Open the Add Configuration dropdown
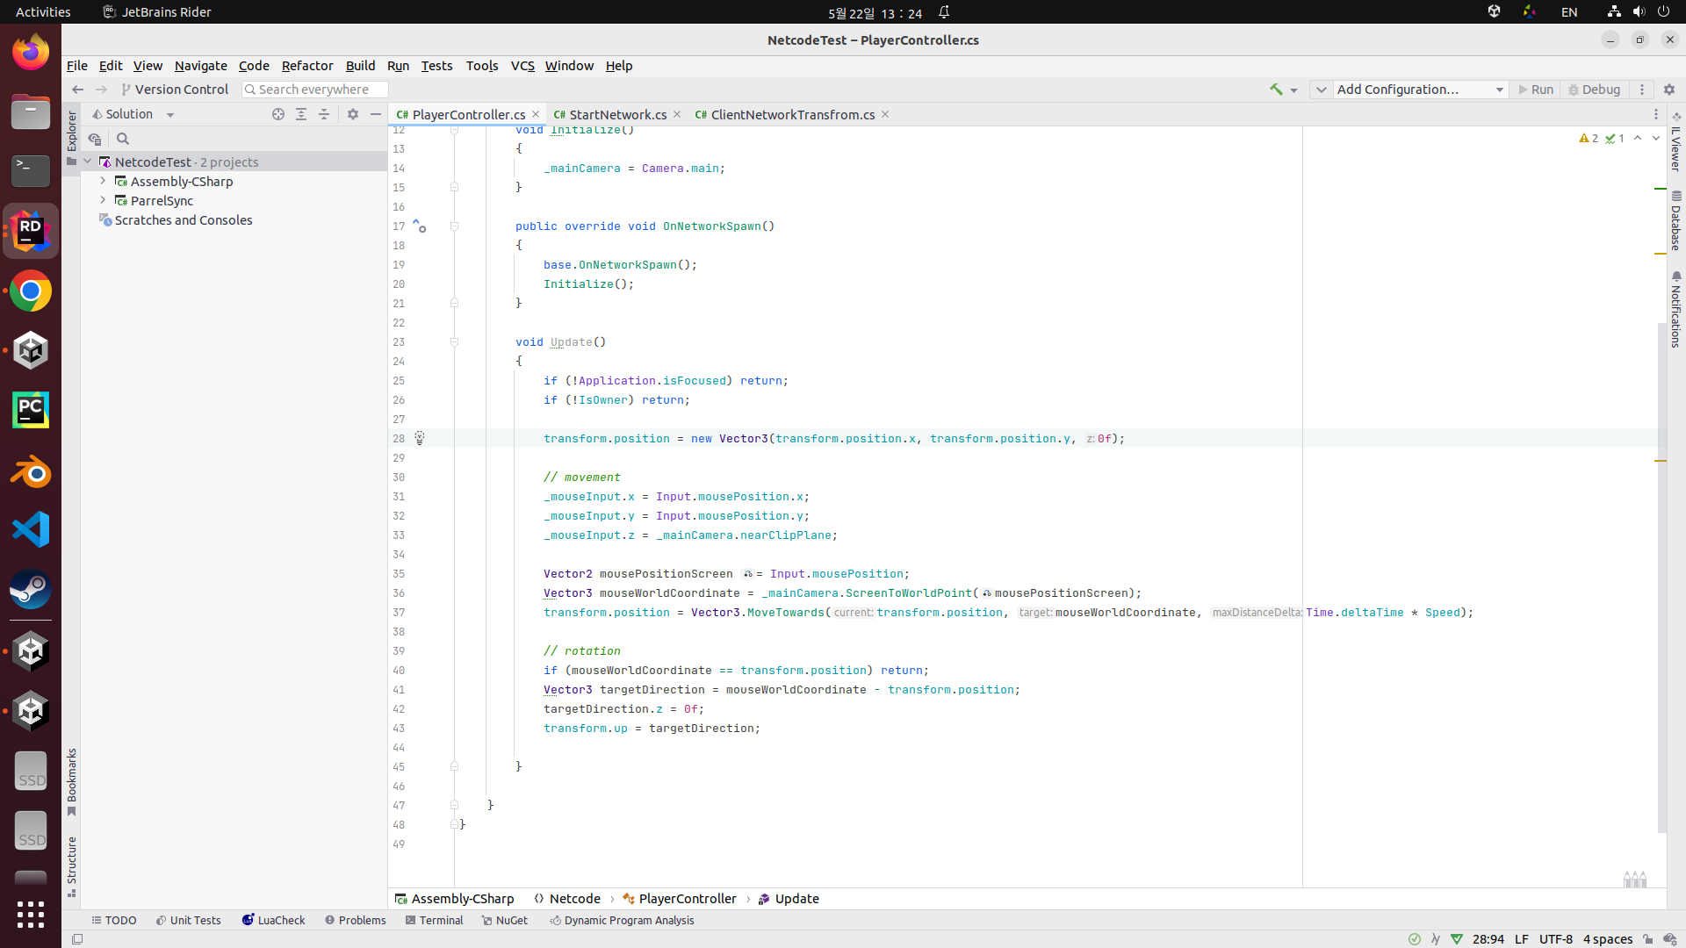 [1419, 90]
